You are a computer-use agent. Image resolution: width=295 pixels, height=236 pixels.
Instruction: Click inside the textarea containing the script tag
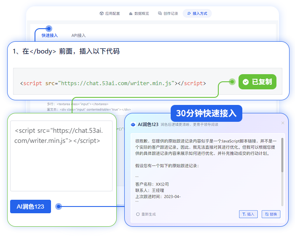(62, 156)
